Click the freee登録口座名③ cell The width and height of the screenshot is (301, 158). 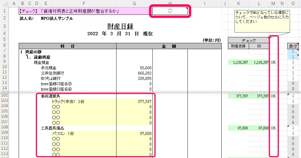pyautogui.click(x=56, y=84)
